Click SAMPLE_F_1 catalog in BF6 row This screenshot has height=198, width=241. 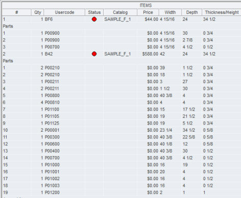click(x=117, y=19)
